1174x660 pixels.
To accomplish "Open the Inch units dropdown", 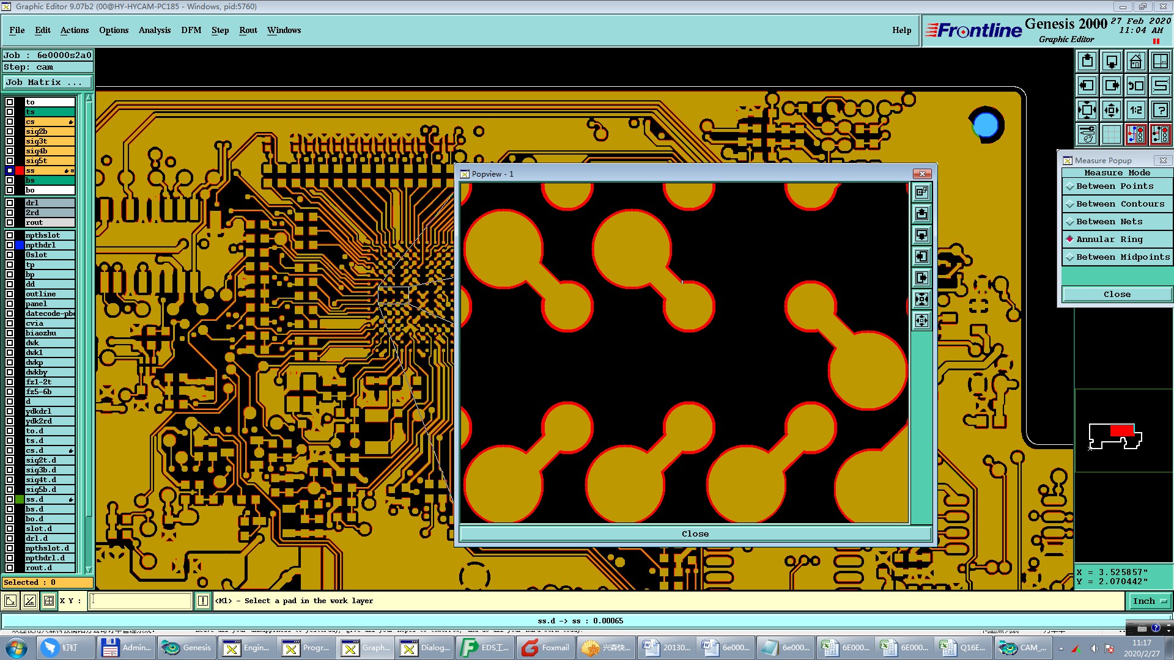I will coord(1150,601).
